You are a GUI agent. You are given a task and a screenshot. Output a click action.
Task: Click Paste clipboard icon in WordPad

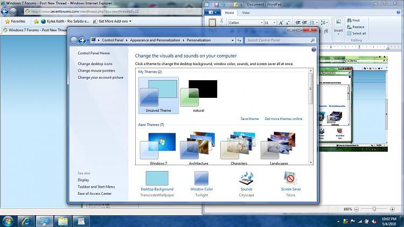click(x=212, y=23)
